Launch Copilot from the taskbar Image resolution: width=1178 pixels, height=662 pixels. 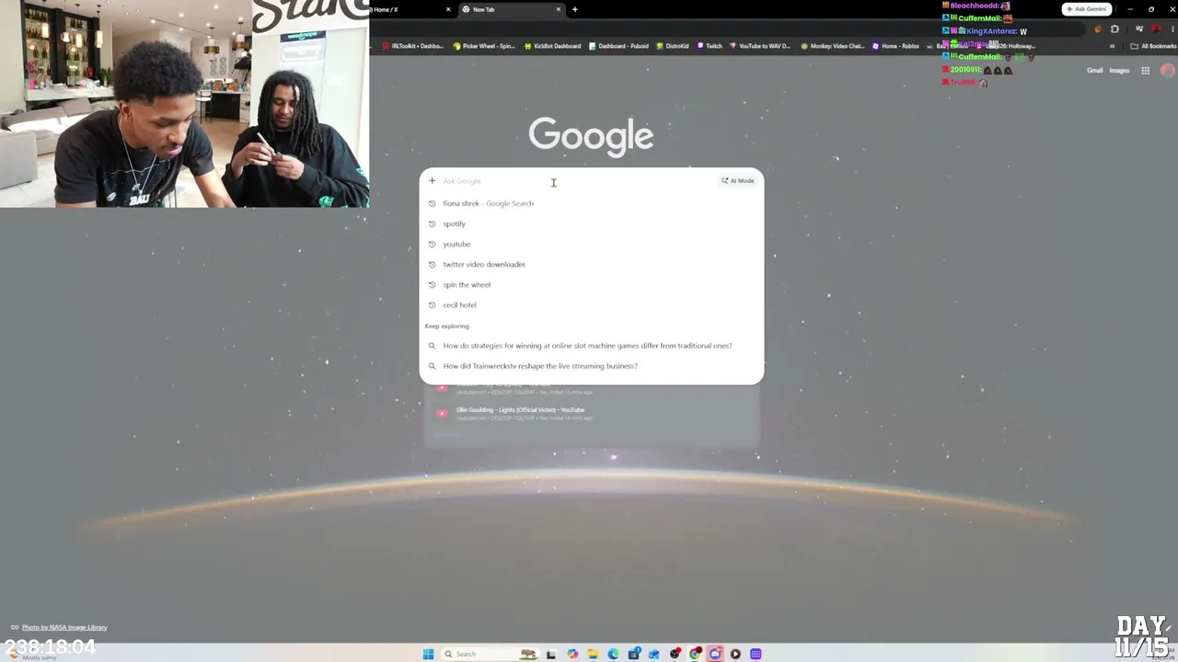pyautogui.click(x=572, y=654)
